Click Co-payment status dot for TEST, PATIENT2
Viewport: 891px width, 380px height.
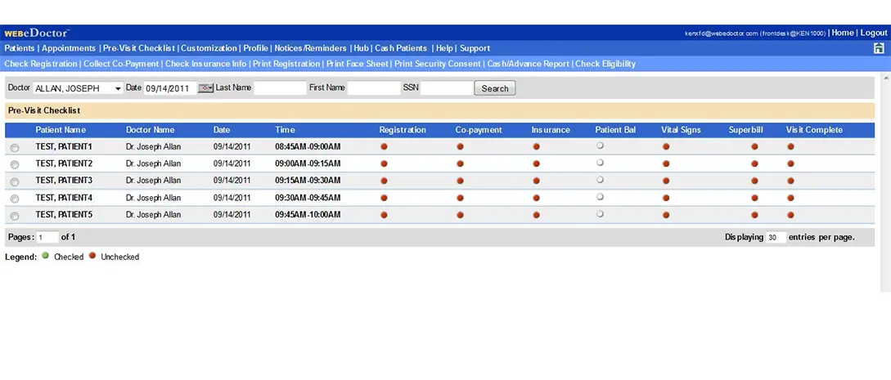pos(461,163)
